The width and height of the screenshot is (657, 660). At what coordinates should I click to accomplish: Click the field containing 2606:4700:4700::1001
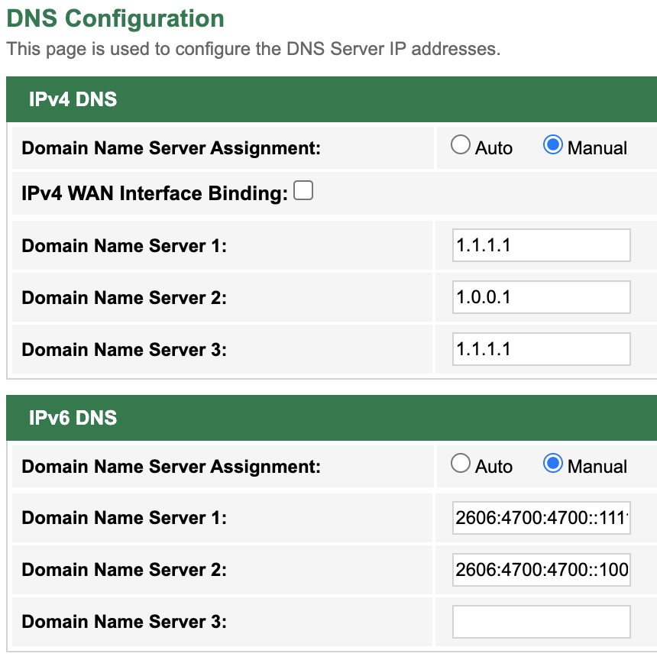coord(541,569)
